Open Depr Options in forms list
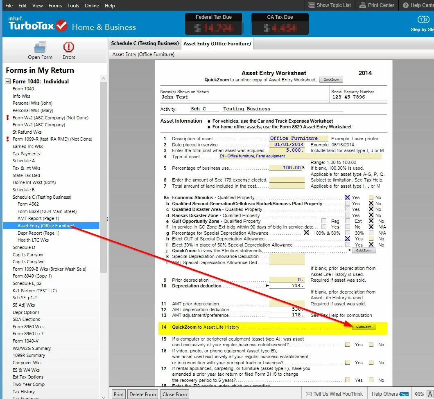 pos(26,312)
